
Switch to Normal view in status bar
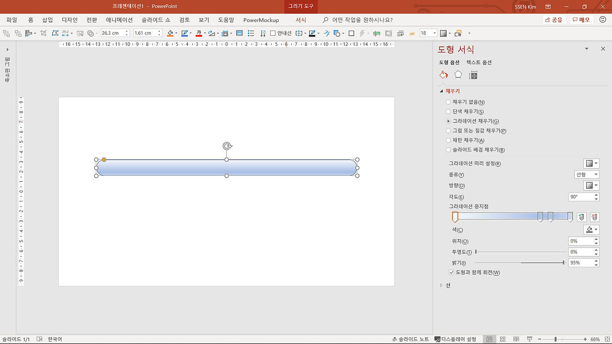pos(489,339)
